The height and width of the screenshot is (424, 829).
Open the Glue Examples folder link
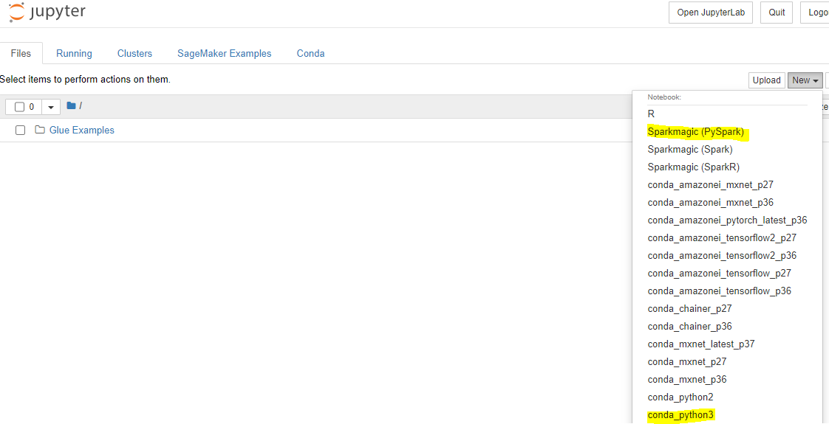[x=81, y=130]
